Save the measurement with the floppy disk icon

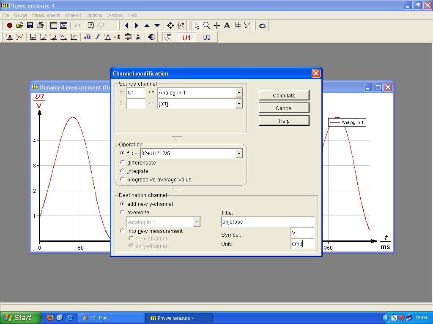pos(30,26)
